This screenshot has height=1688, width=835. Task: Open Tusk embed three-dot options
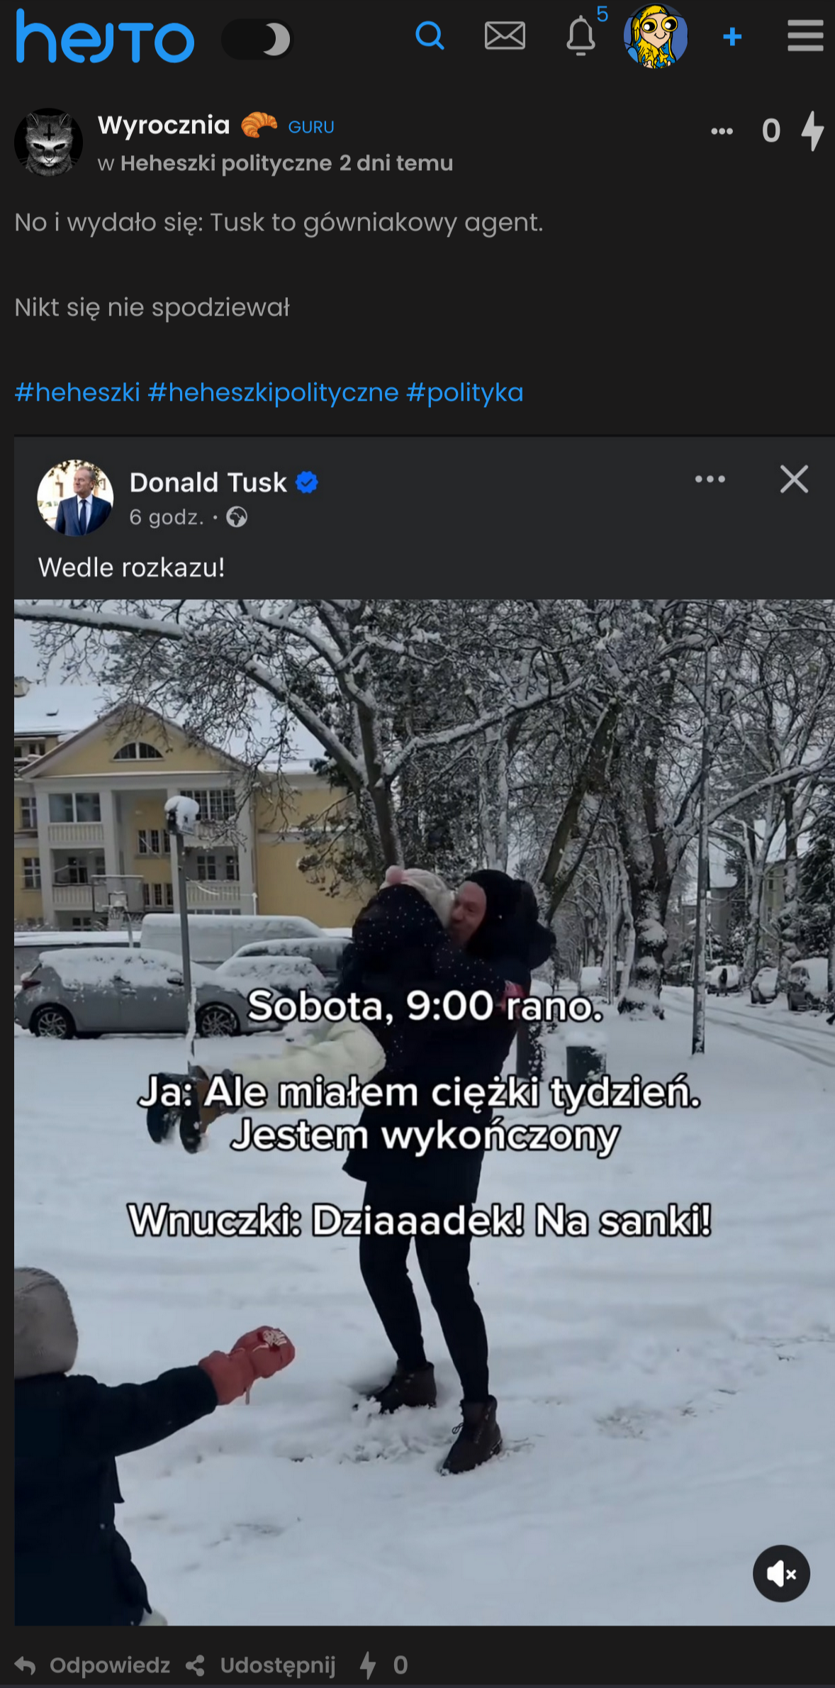pos(710,479)
